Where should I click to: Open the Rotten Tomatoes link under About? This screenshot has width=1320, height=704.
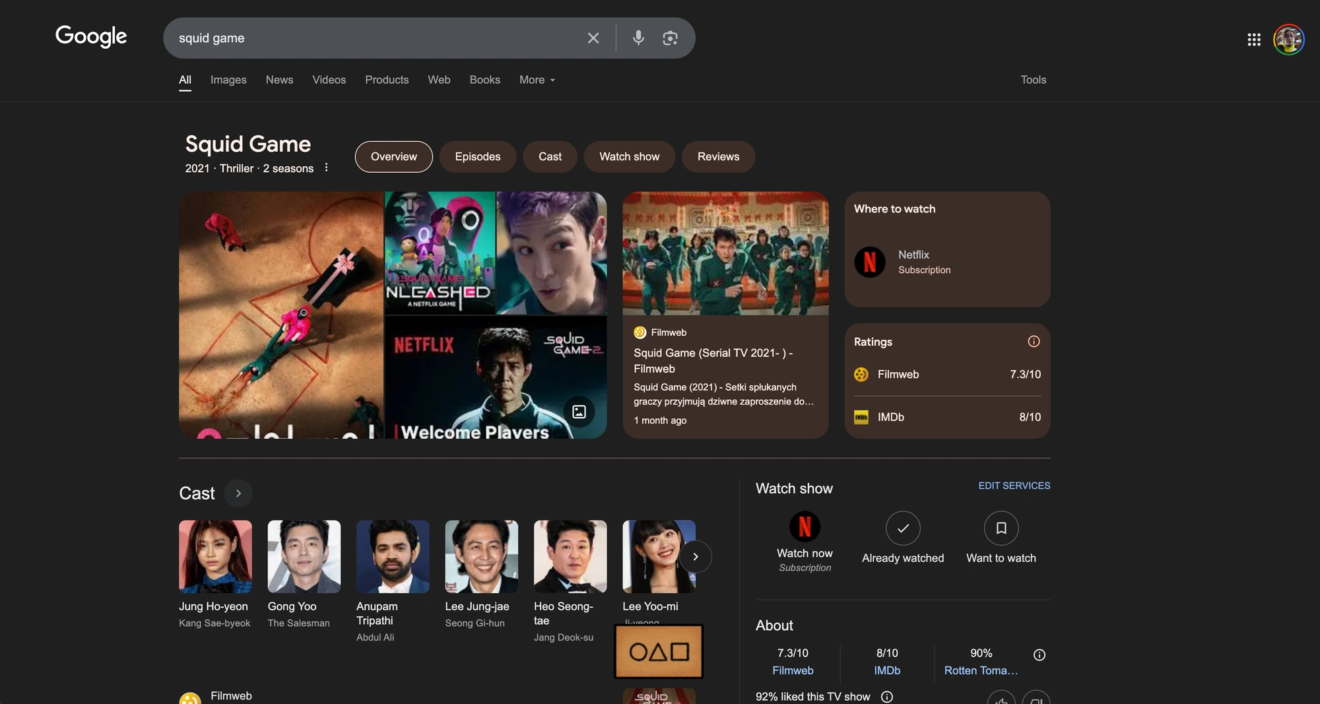click(981, 670)
